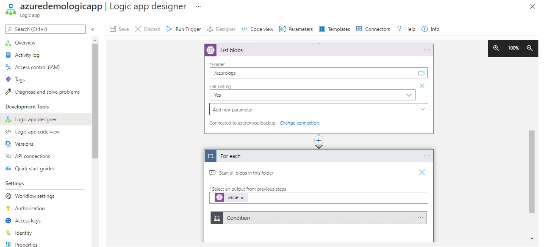
Task: Remove the 'value' token from the For each output
Action: coord(242,197)
